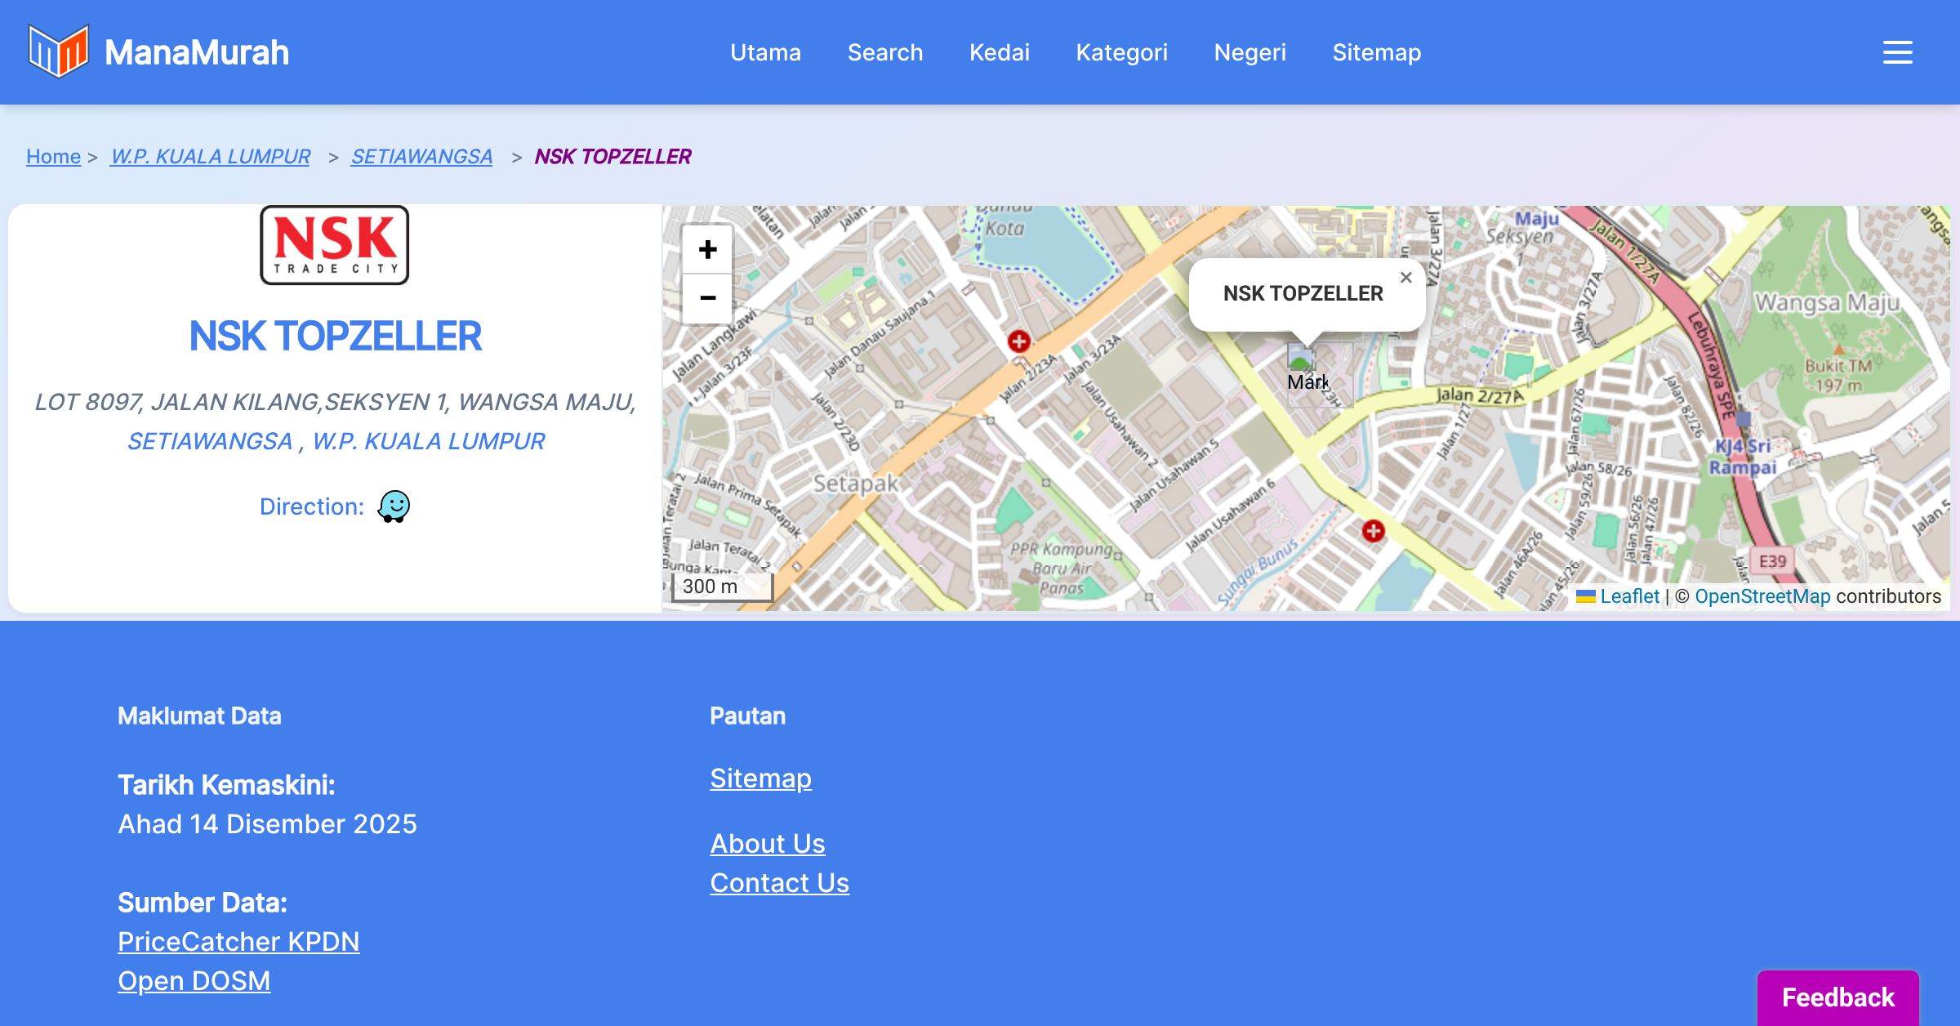Click the map marker image
This screenshot has width=1960, height=1026.
pos(1302,359)
